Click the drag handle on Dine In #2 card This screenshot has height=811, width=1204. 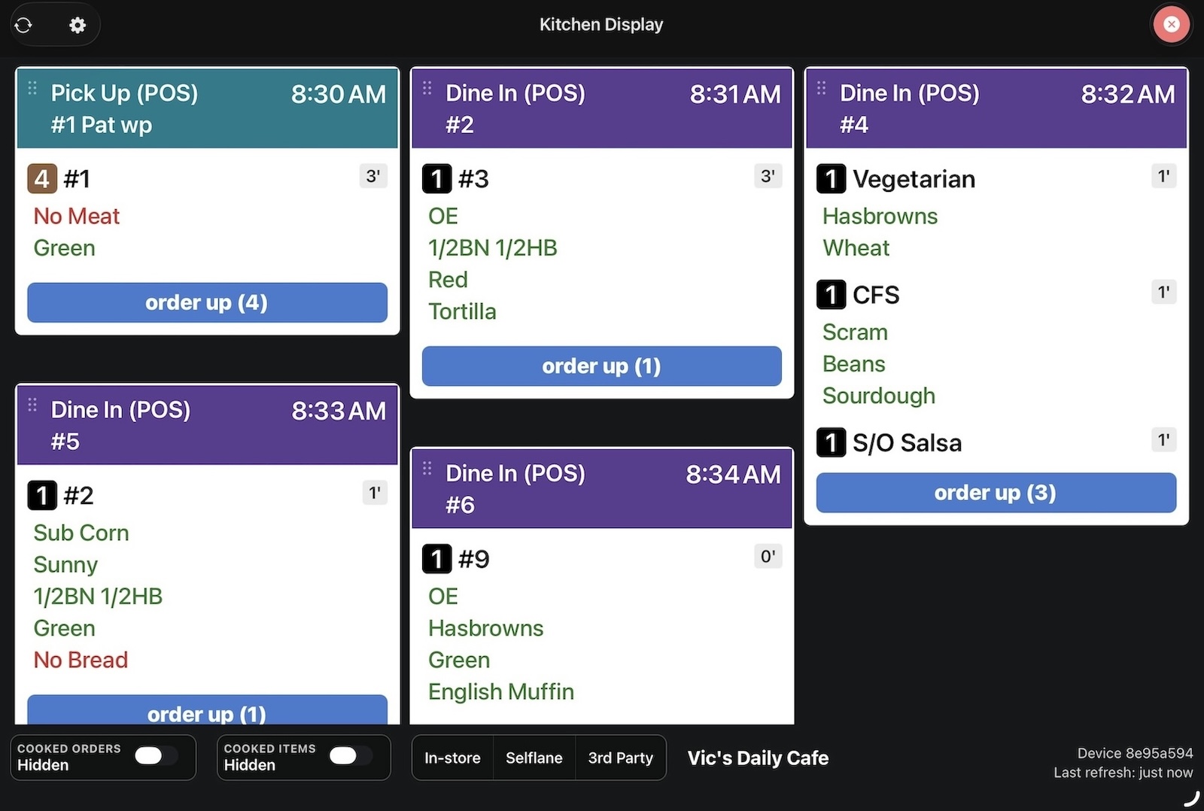point(427,88)
